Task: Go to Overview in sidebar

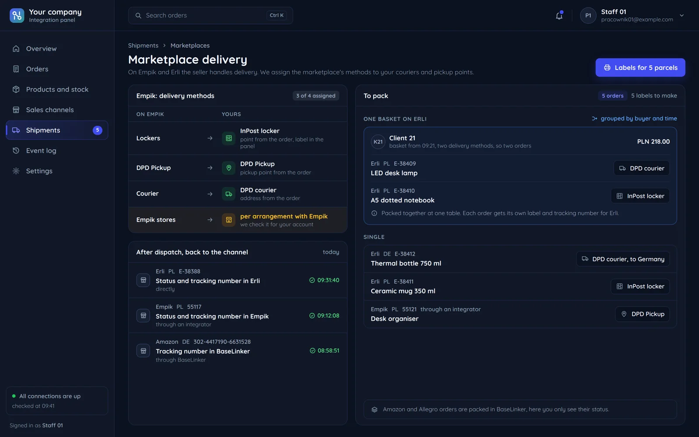Action: pos(57,49)
